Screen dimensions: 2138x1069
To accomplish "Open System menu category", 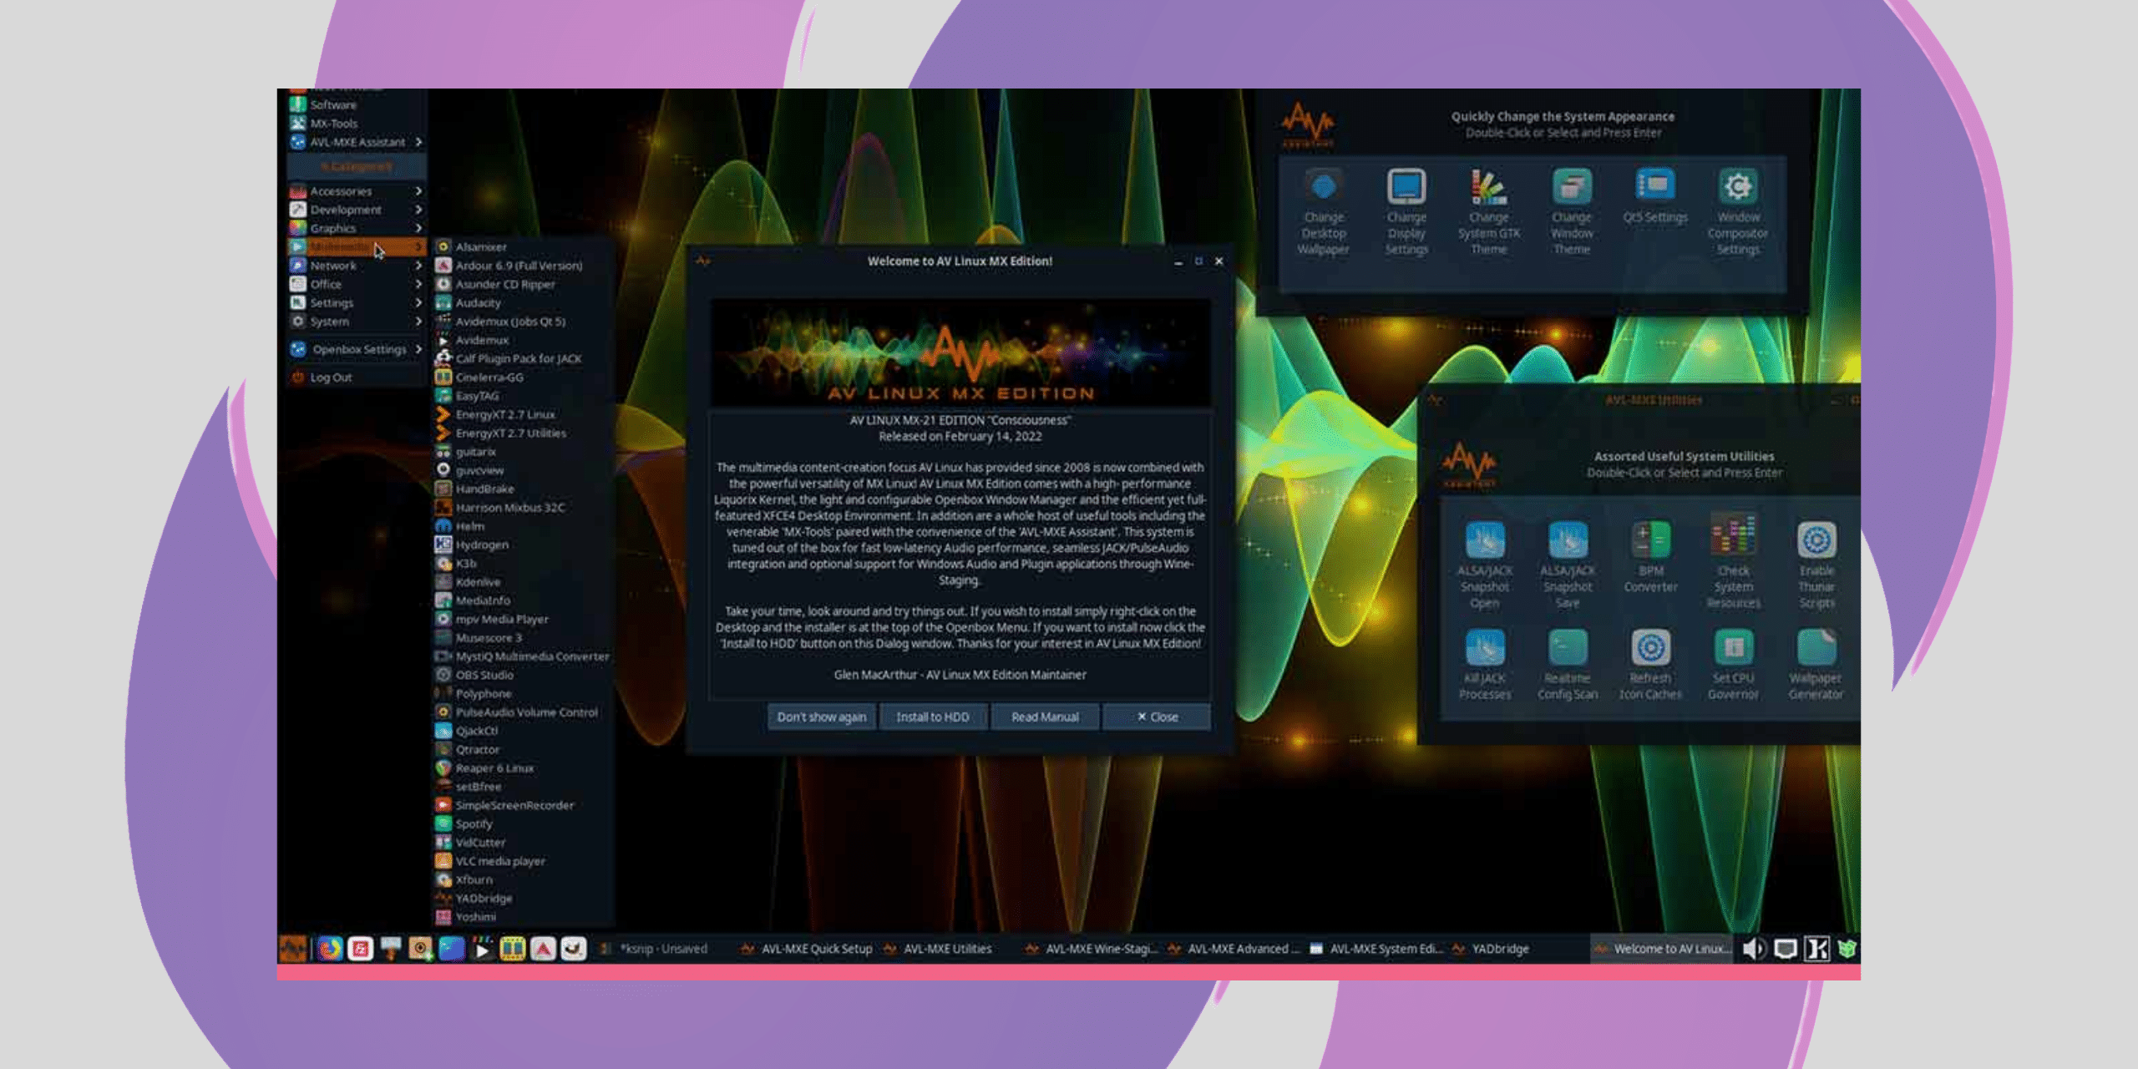I will 357,322.
